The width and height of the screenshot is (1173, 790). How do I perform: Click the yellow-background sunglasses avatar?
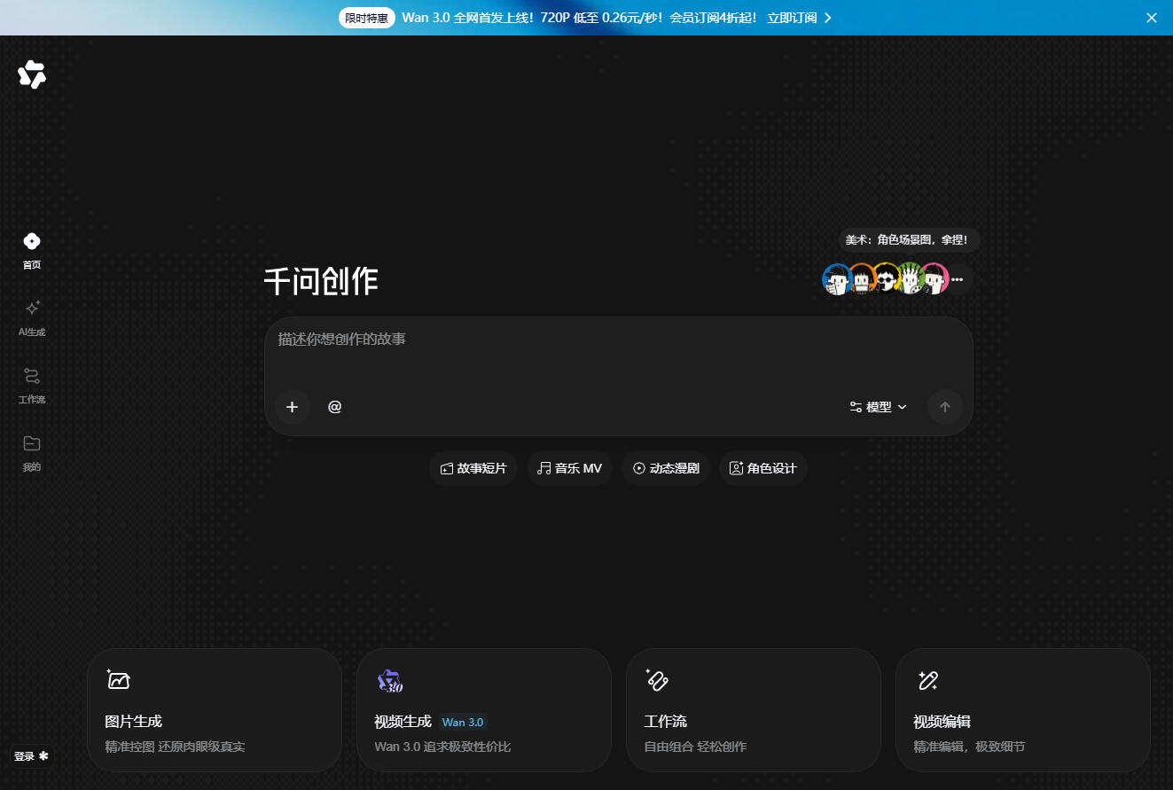pyautogui.click(x=886, y=279)
